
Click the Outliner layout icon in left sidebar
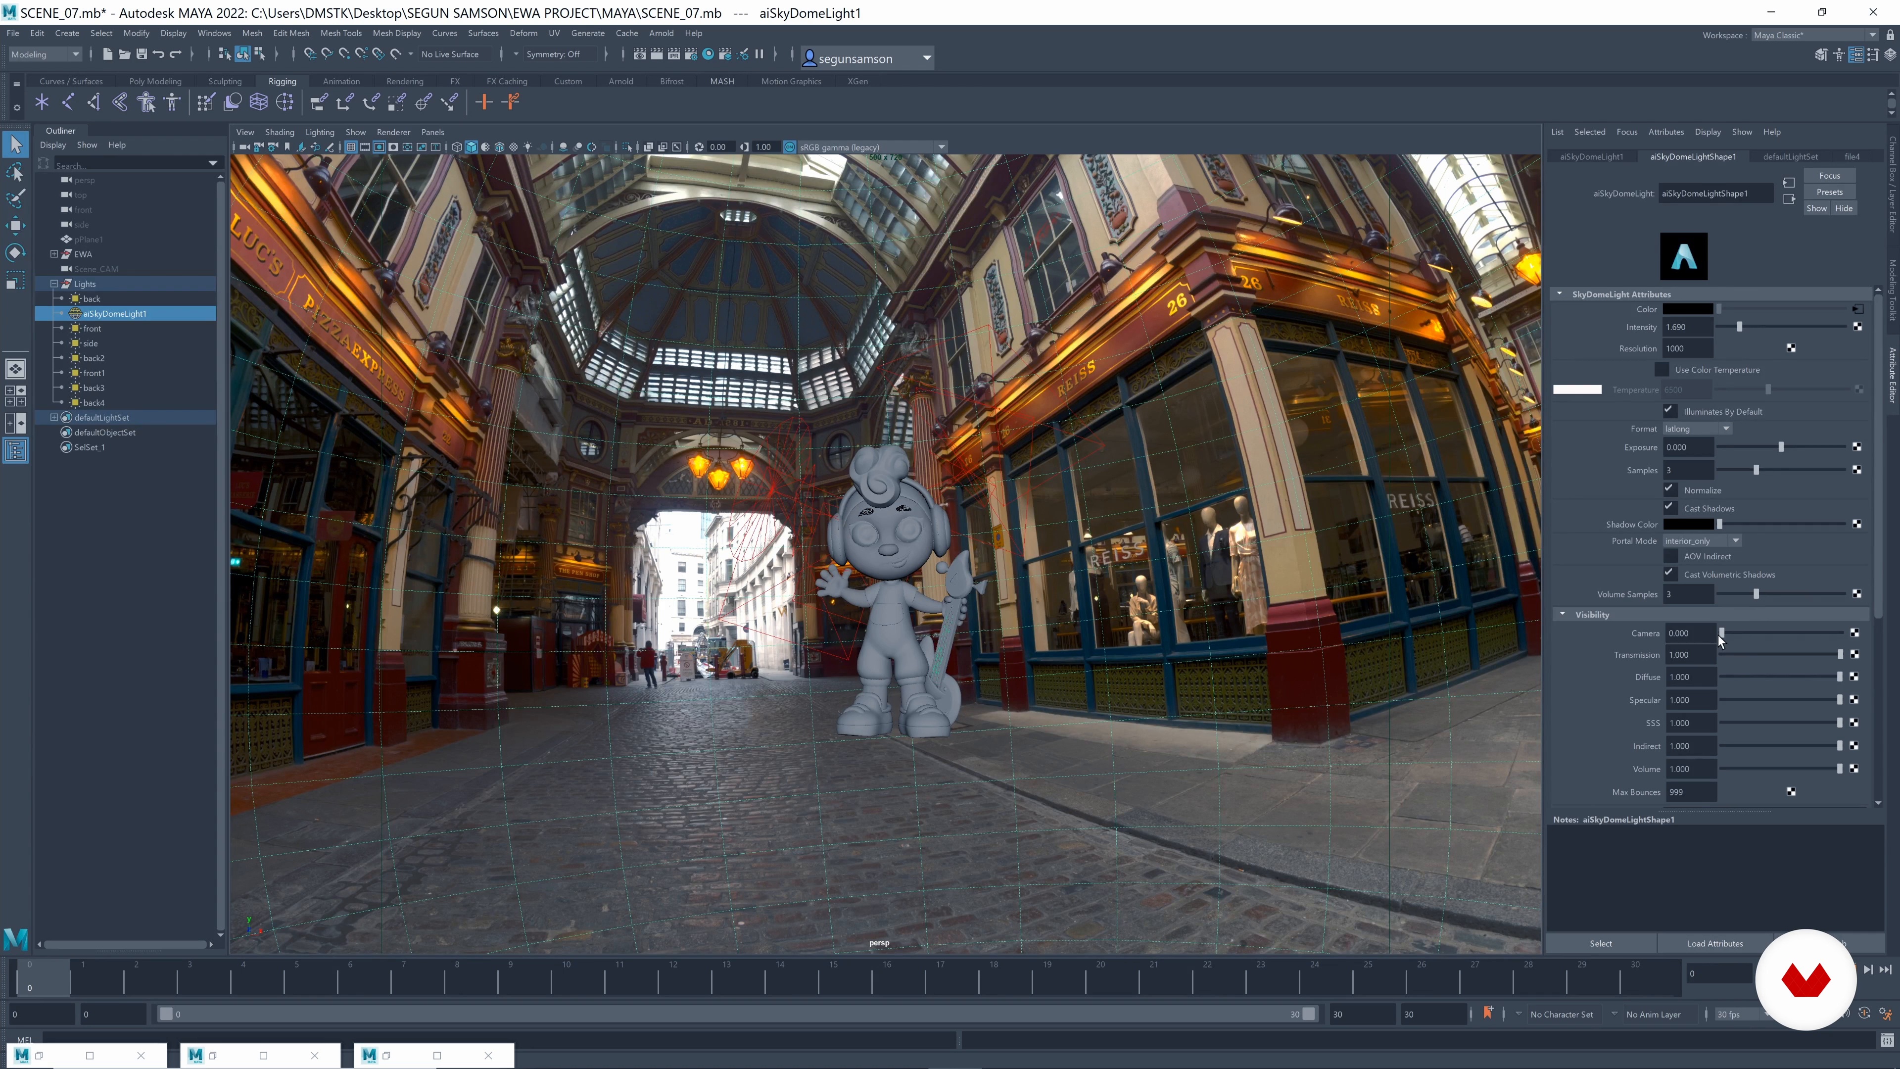click(15, 450)
